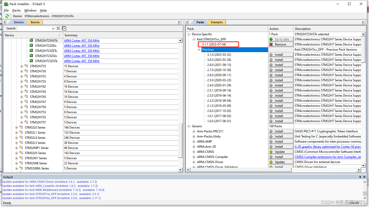Open CMSIS Compiler extensions description link
Image resolution: width=369 pixels, height=207 pixels.
pyautogui.click(x=328, y=157)
